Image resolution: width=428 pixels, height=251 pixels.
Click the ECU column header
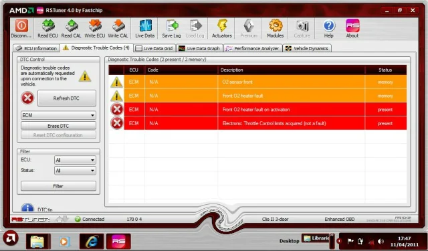tap(134, 70)
